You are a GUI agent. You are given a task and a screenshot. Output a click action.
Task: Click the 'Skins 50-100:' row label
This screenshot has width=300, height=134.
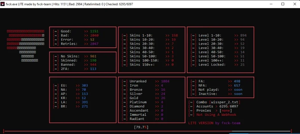tap(143, 56)
